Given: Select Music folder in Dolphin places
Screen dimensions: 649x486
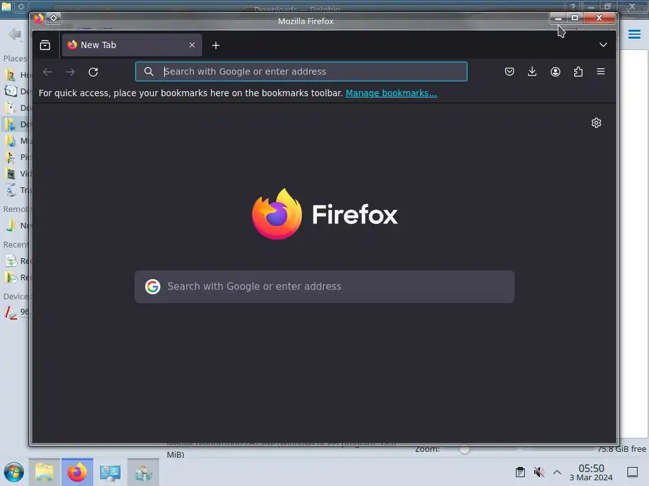Looking at the screenshot, I should (x=16, y=140).
